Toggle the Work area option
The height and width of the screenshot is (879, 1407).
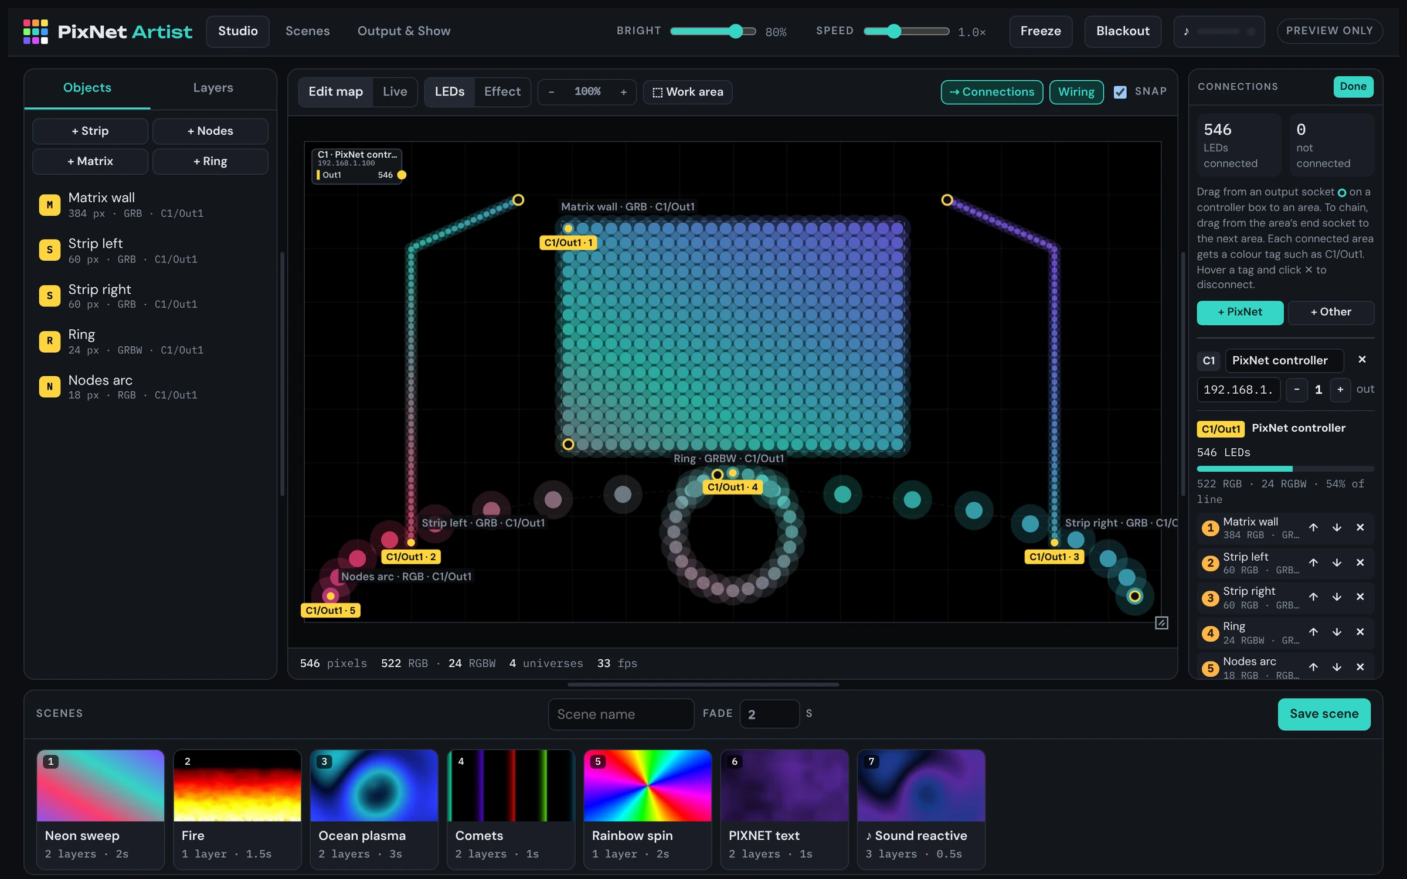click(x=688, y=92)
